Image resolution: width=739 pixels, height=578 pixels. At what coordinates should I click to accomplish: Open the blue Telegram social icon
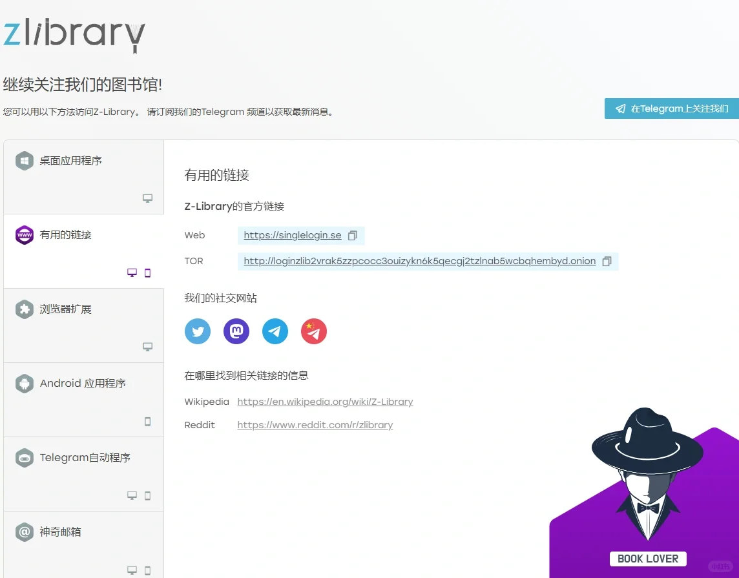pos(275,331)
